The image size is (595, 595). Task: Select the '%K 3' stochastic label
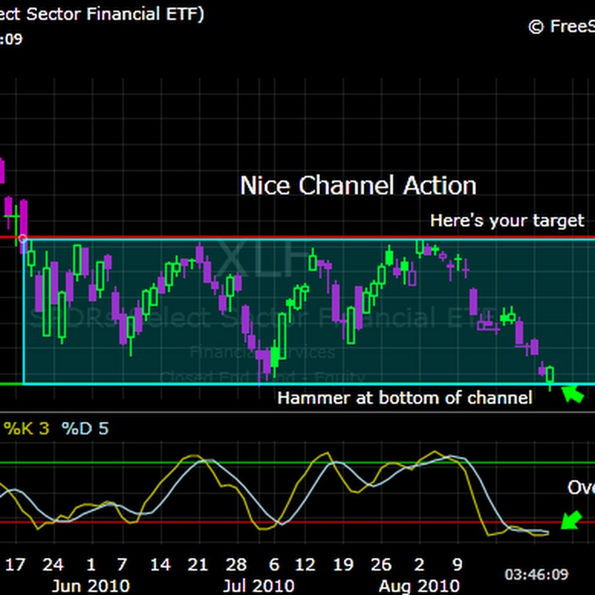tap(26, 428)
